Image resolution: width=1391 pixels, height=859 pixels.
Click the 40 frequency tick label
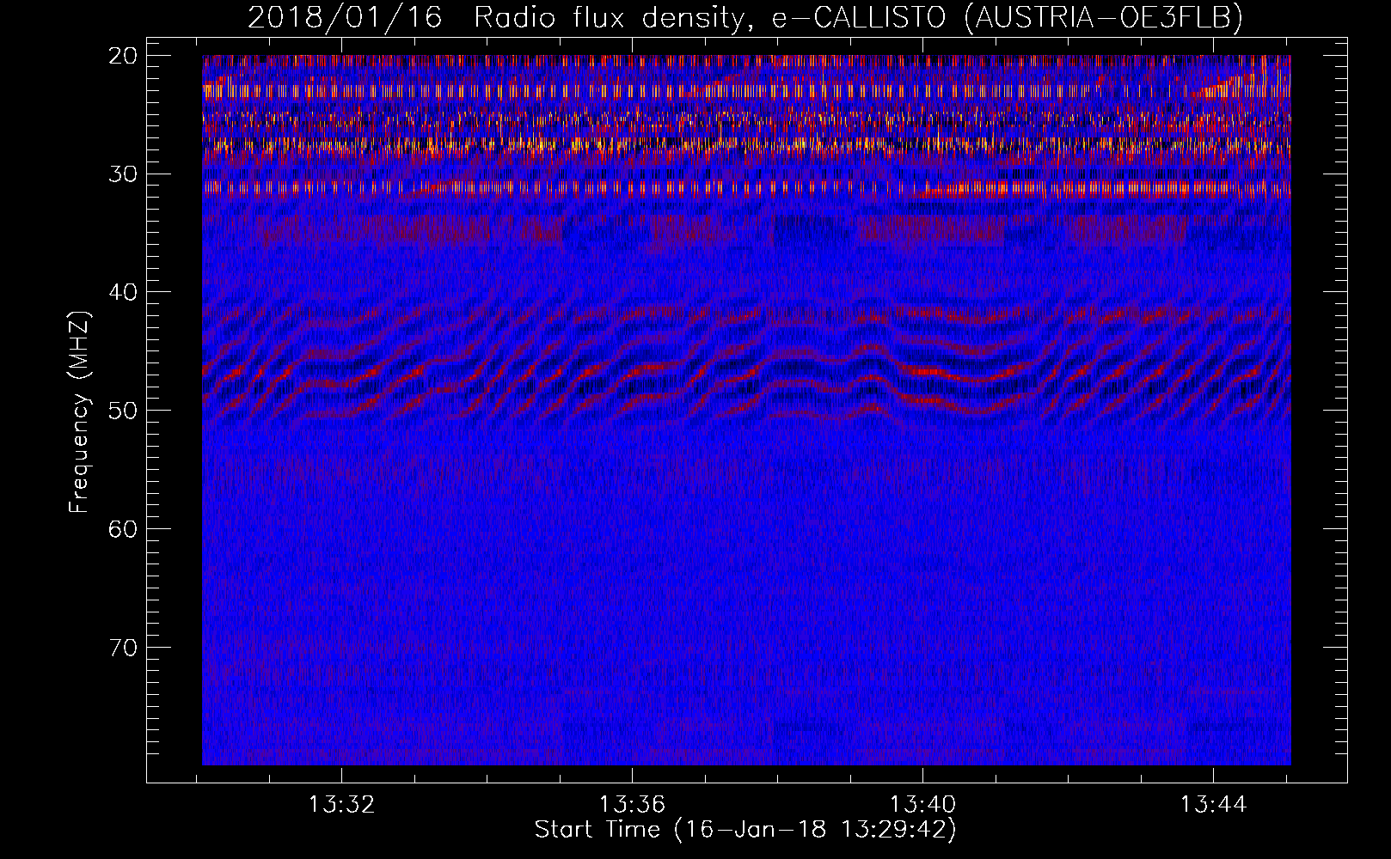[x=124, y=292]
